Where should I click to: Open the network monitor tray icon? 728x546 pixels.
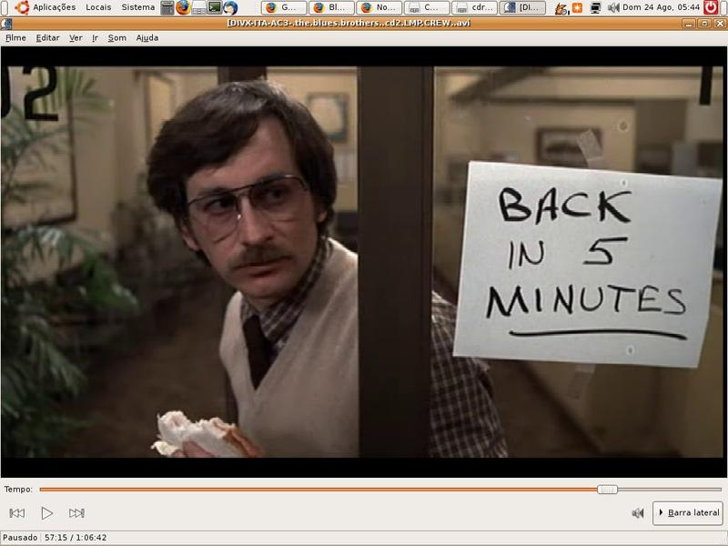(596, 7)
